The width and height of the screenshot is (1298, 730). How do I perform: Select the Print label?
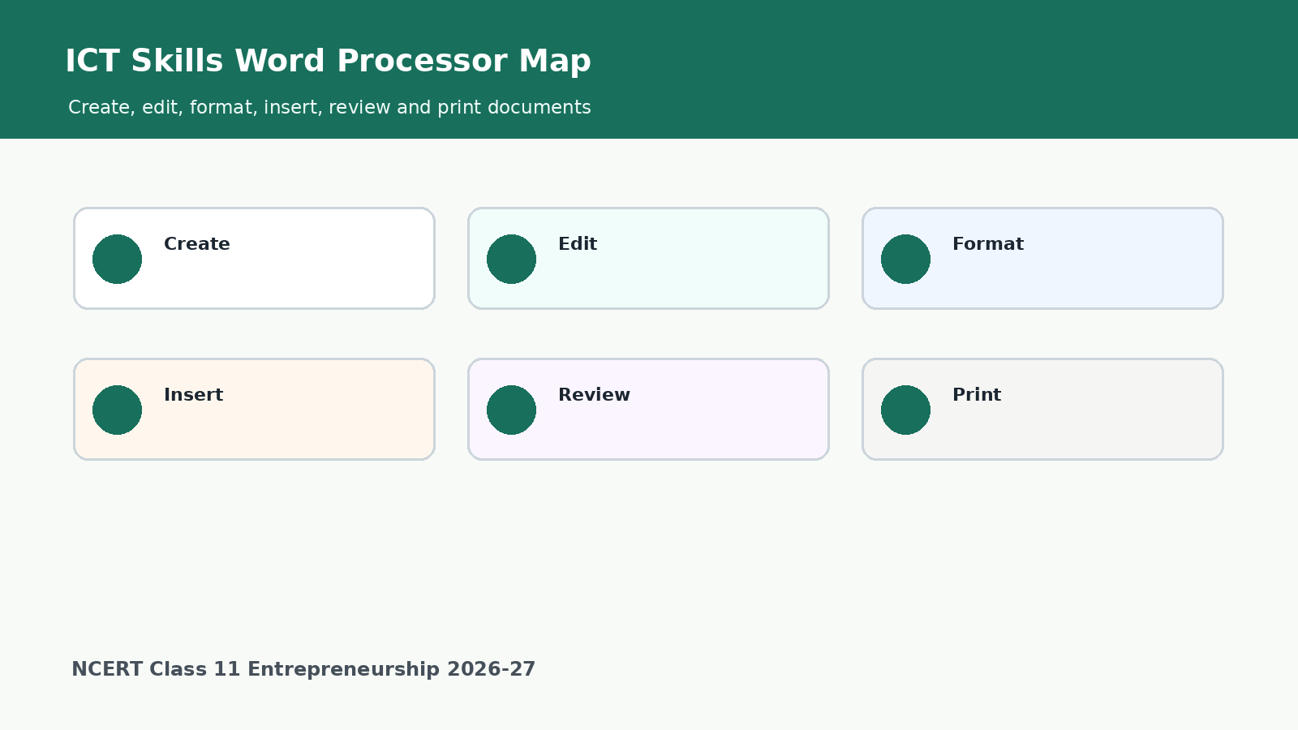pyautogui.click(x=977, y=395)
